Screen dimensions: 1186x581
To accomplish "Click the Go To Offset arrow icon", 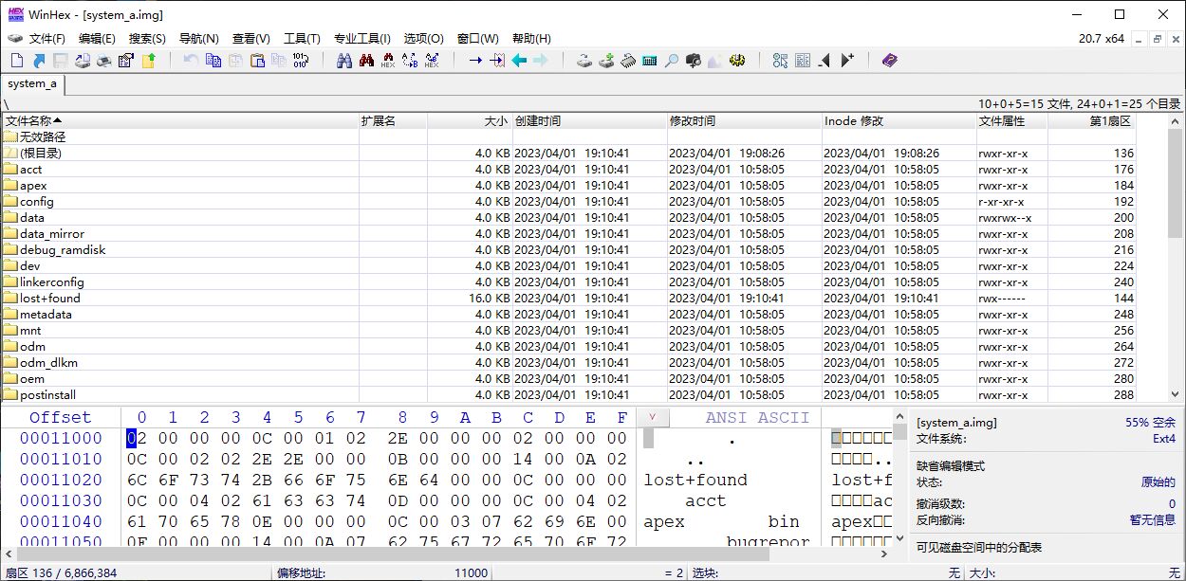I will (x=475, y=61).
